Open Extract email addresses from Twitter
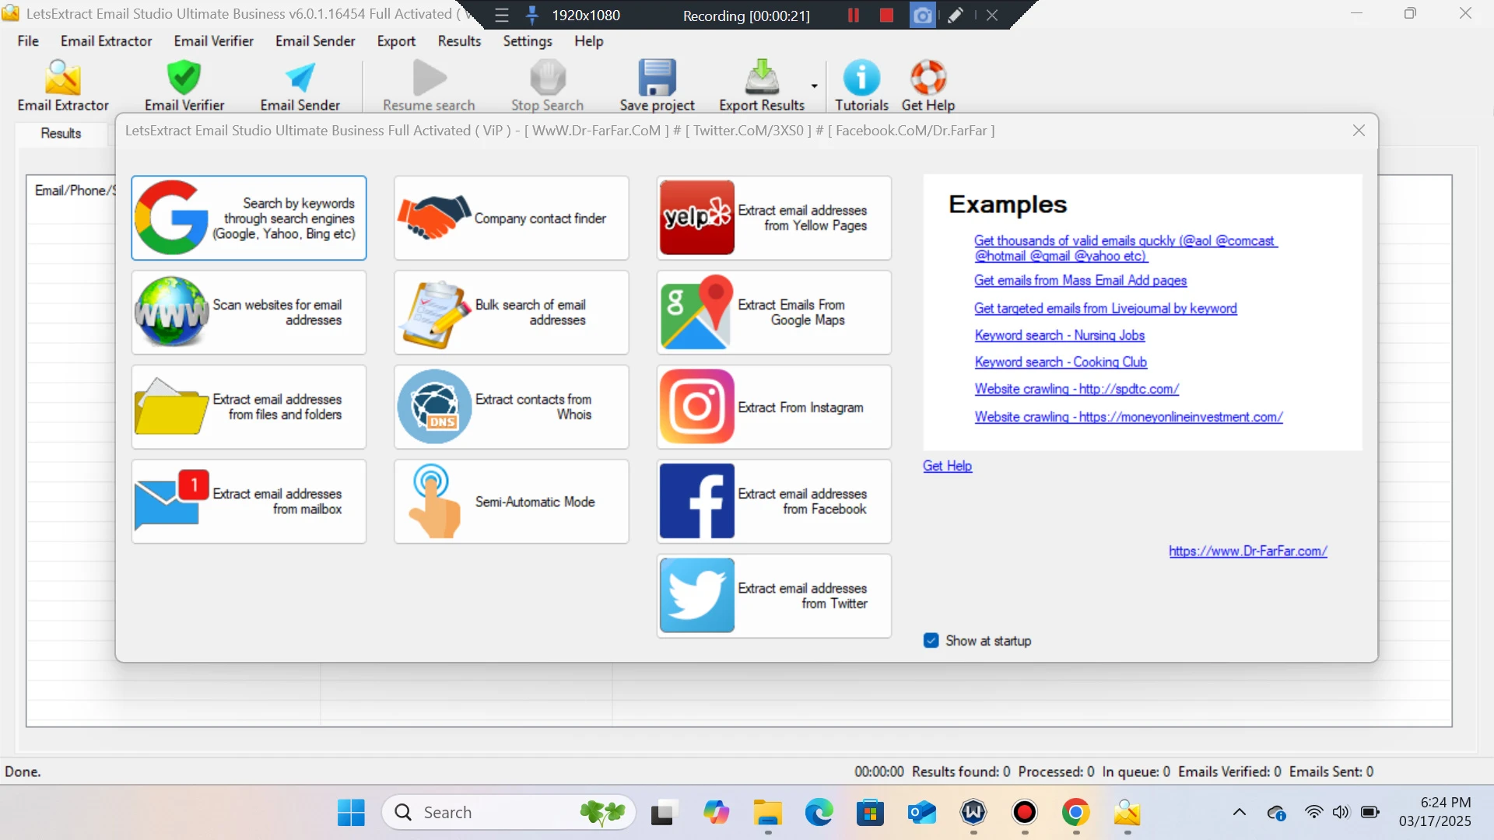 click(x=773, y=596)
